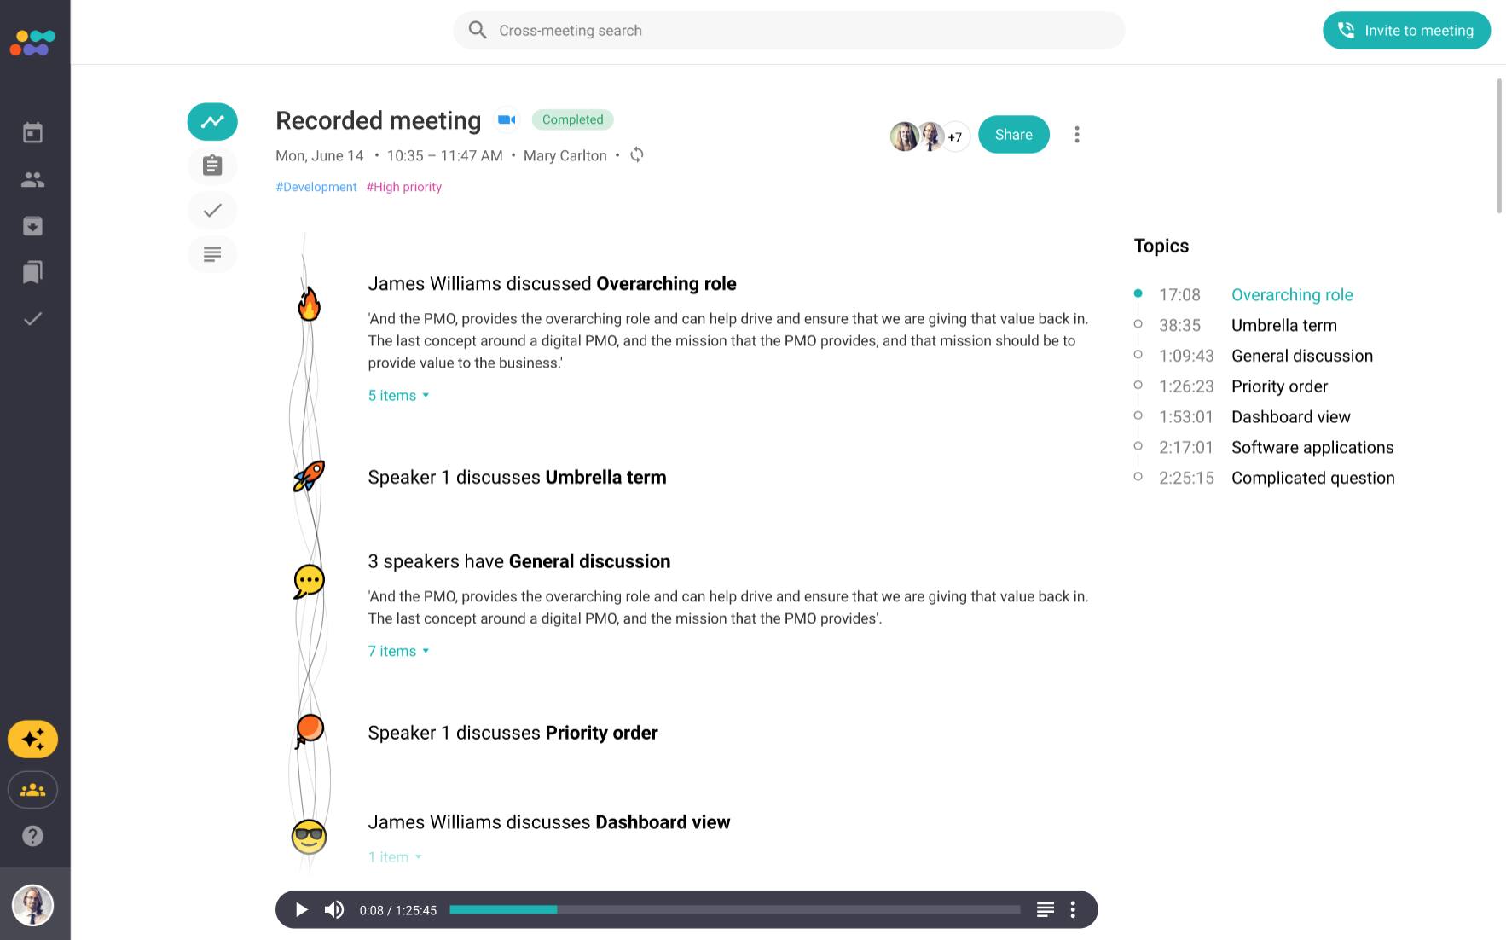Click the Share button
The image size is (1506, 940).
click(1013, 135)
